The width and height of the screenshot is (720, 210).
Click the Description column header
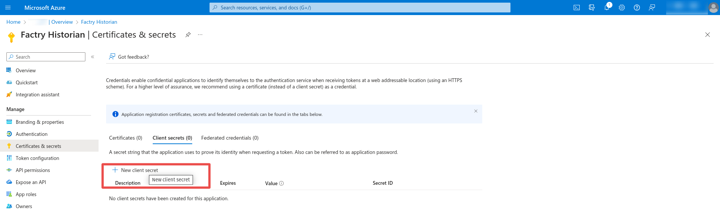[x=128, y=183]
